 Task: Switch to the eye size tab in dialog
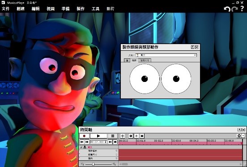[x=145, y=61]
